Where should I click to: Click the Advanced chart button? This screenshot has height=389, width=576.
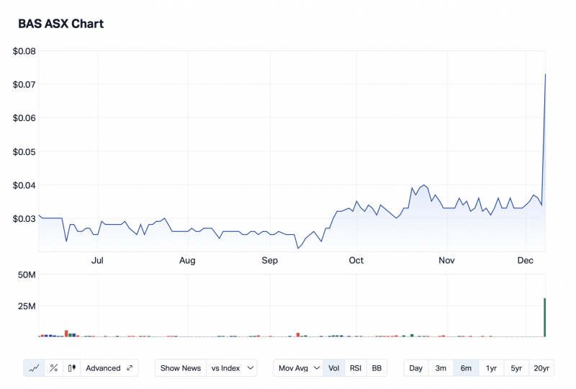103,368
